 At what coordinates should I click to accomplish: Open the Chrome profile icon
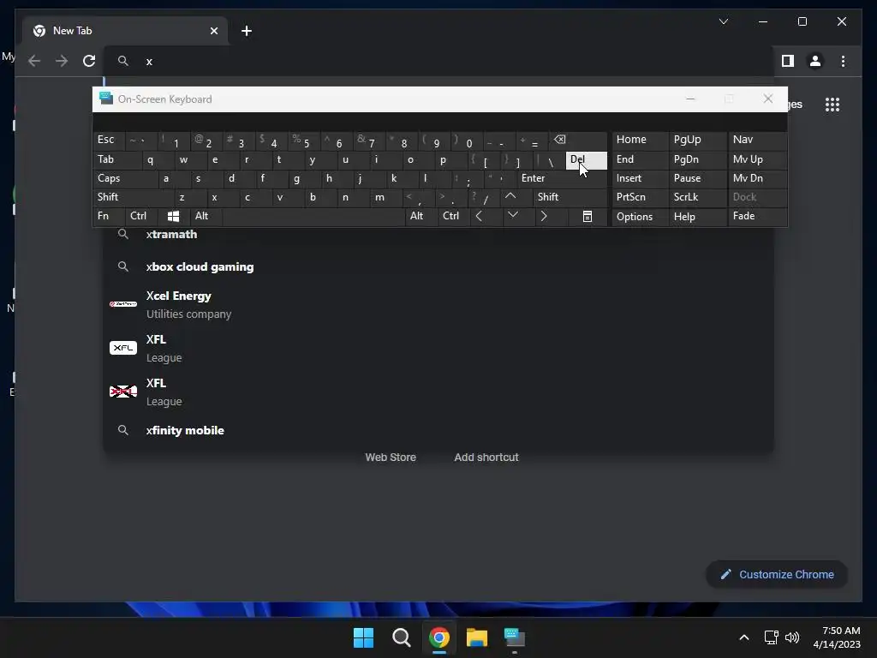pos(815,61)
